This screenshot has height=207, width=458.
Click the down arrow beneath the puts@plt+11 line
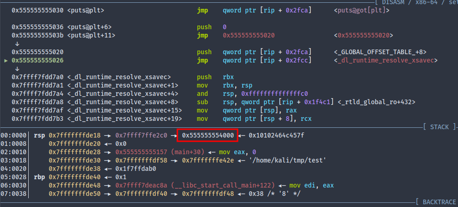17,44
